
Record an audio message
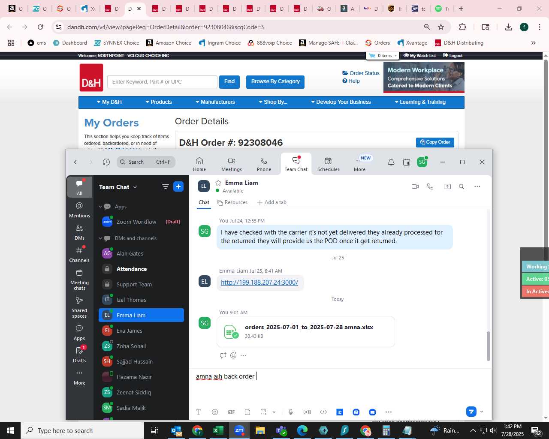coord(291,412)
